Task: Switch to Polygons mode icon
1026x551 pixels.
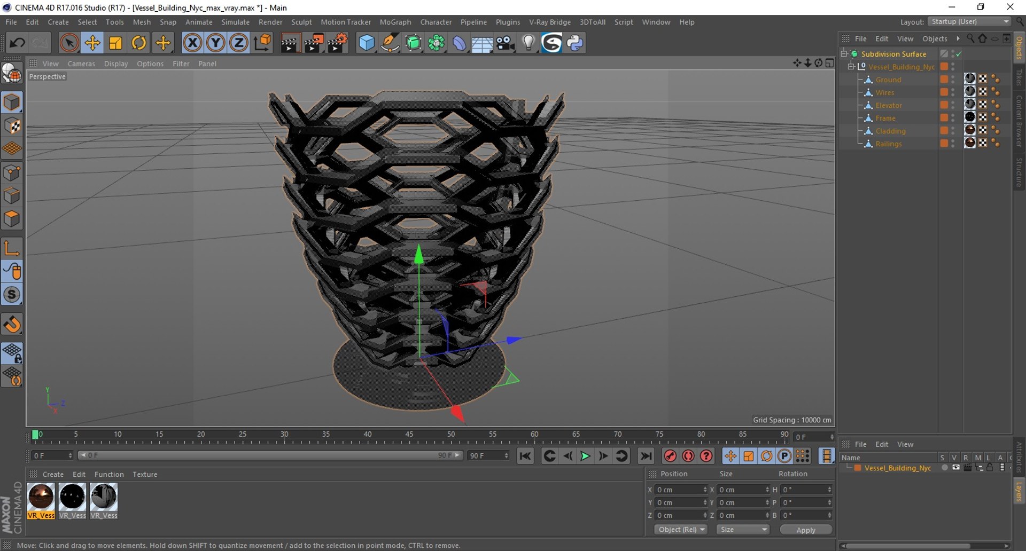Action: pos(12,219)
